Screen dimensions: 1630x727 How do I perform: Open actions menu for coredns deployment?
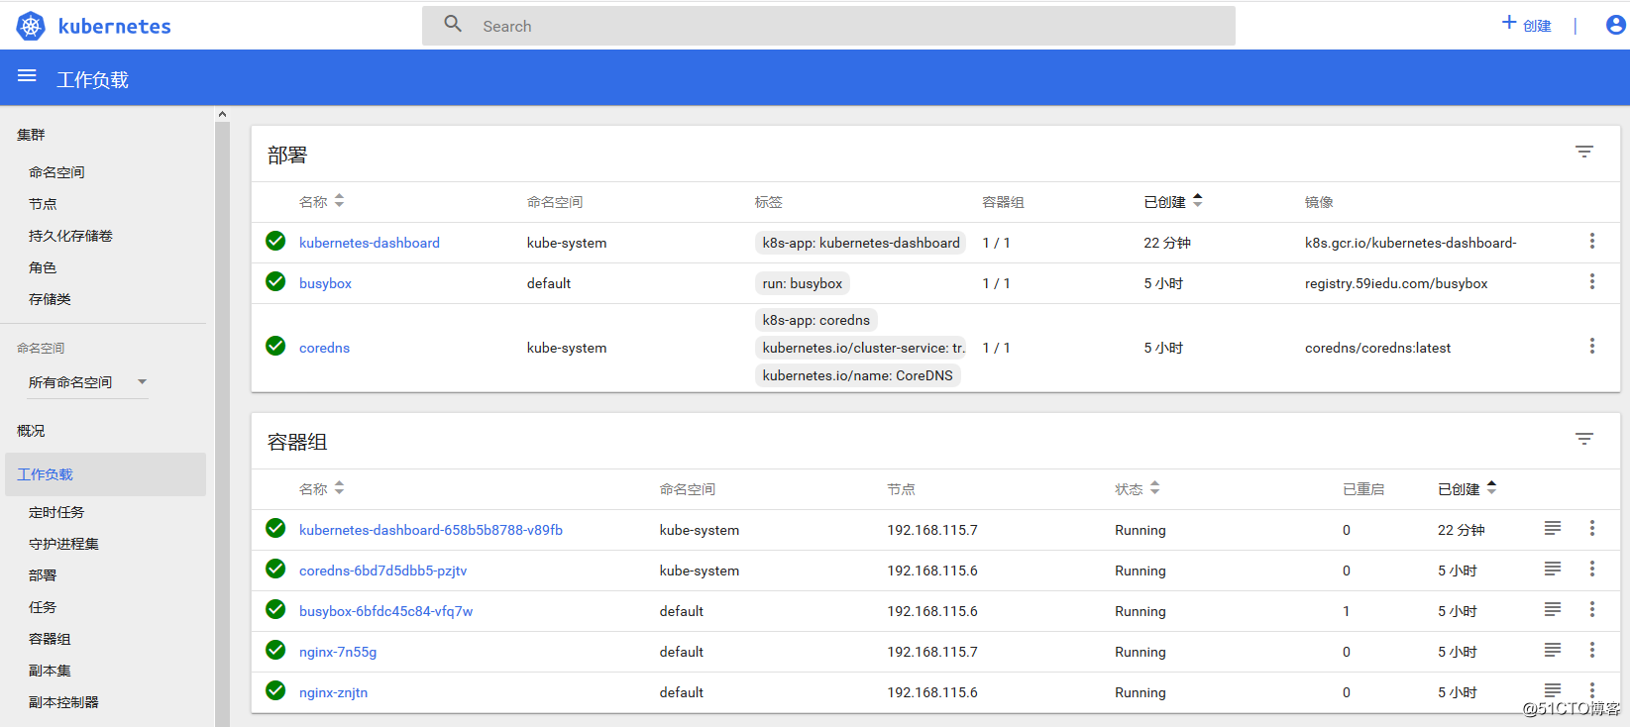tap(1592, 346)
